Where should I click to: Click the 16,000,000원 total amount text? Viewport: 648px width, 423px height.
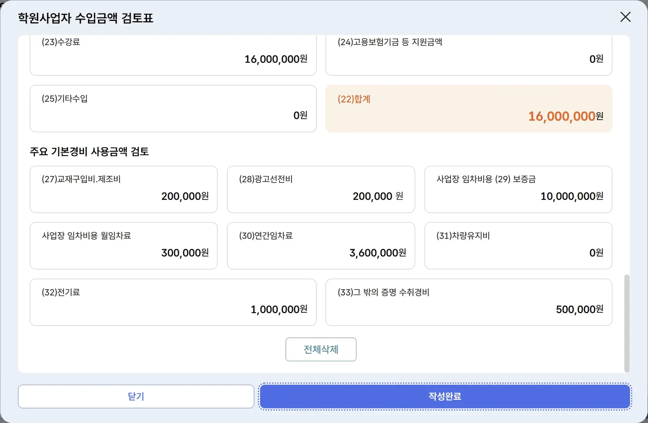point(565,116)
